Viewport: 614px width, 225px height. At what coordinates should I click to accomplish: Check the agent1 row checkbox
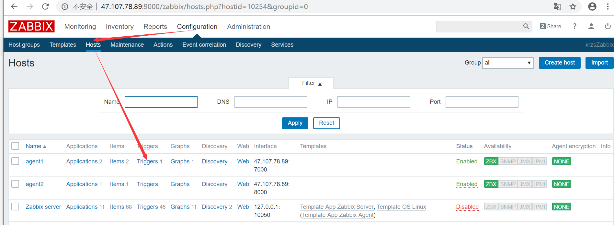pyautogui.click(x=15, y=161)
